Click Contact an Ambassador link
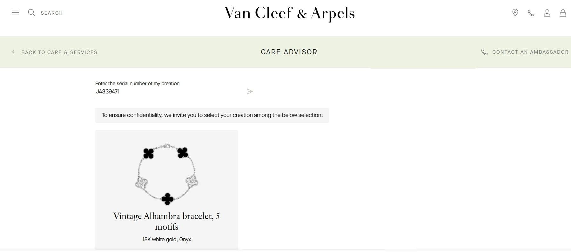 coord(530,52)
